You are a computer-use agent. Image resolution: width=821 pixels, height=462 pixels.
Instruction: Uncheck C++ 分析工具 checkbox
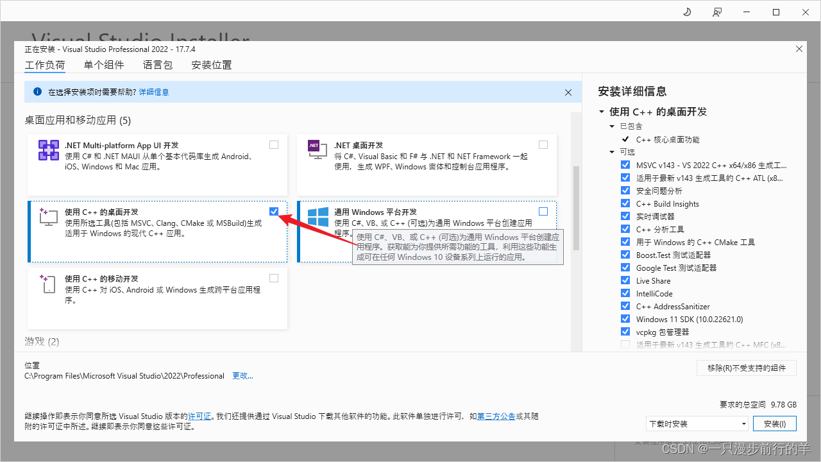click(x=625, y=229)
